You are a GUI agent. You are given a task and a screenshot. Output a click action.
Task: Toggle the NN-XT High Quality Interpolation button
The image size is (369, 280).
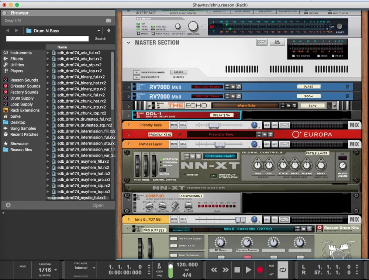pyautogui.click(x=213, y=176)
